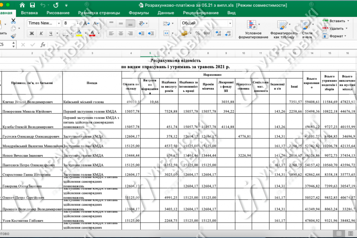Viewport: 357px width, 238px height.
Task: Toggle bold formatting with the Ж button
Action: [x=32, y=33]
